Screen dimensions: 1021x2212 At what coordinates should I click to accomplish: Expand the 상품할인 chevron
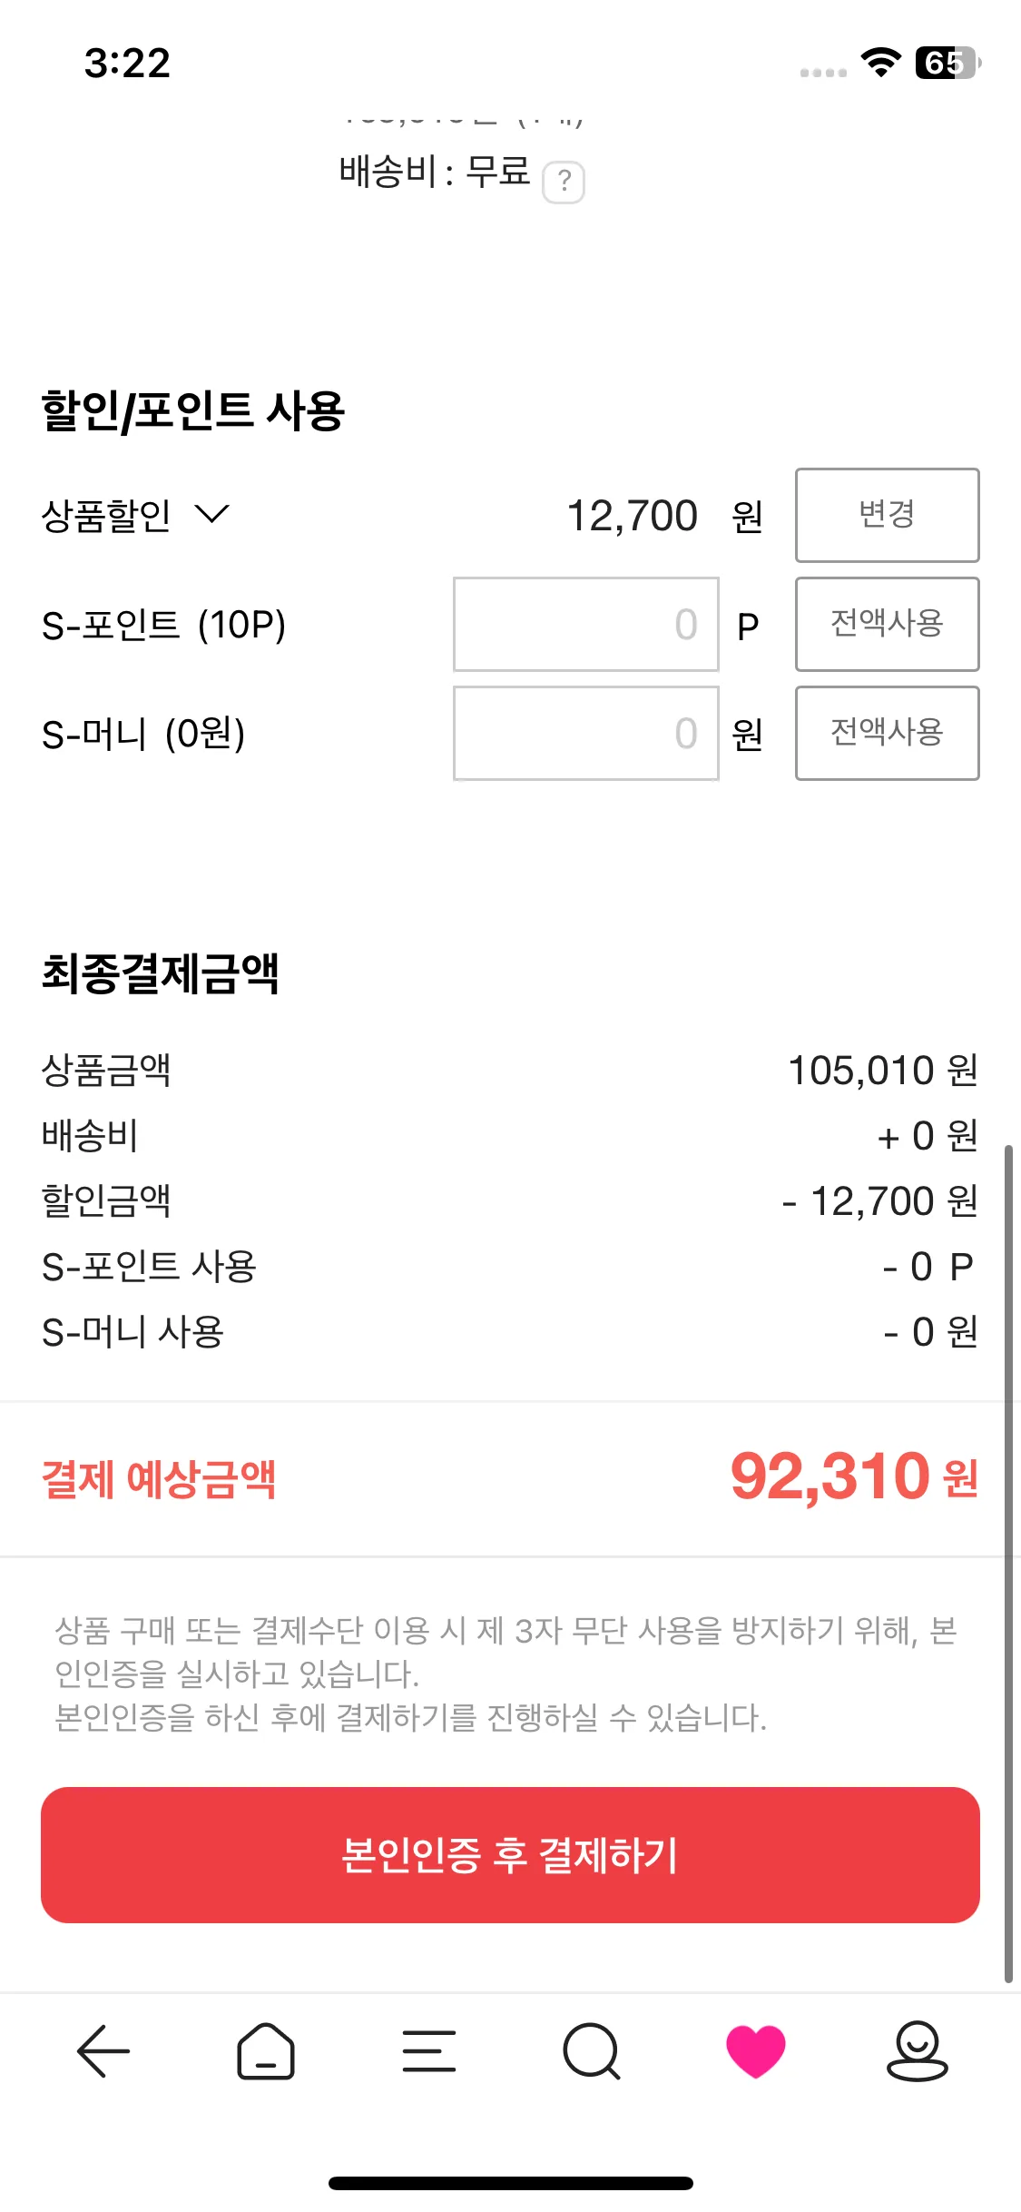pyautogui.click(x=212, y=515)
